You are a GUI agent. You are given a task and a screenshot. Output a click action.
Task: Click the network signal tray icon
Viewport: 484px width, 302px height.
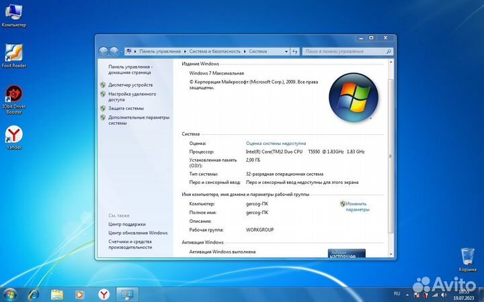435,295
